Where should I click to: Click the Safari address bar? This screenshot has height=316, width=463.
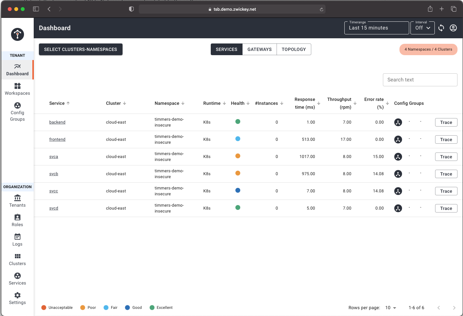click(232, 9)
